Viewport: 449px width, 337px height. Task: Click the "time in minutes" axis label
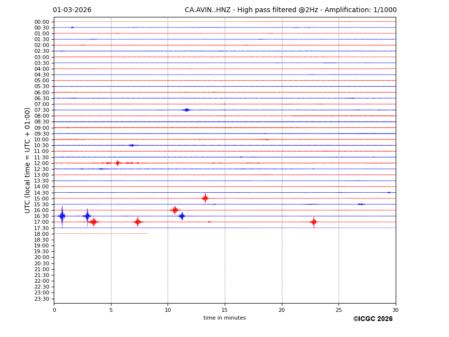224,318
